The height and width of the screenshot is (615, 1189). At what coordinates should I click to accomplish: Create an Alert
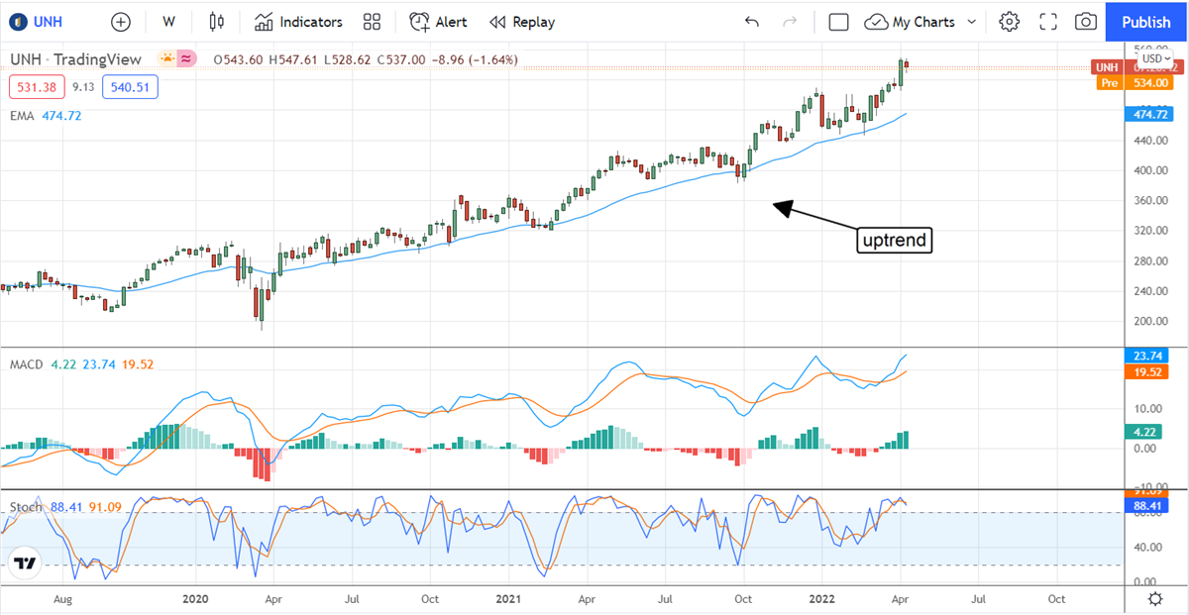click(439, 22)
